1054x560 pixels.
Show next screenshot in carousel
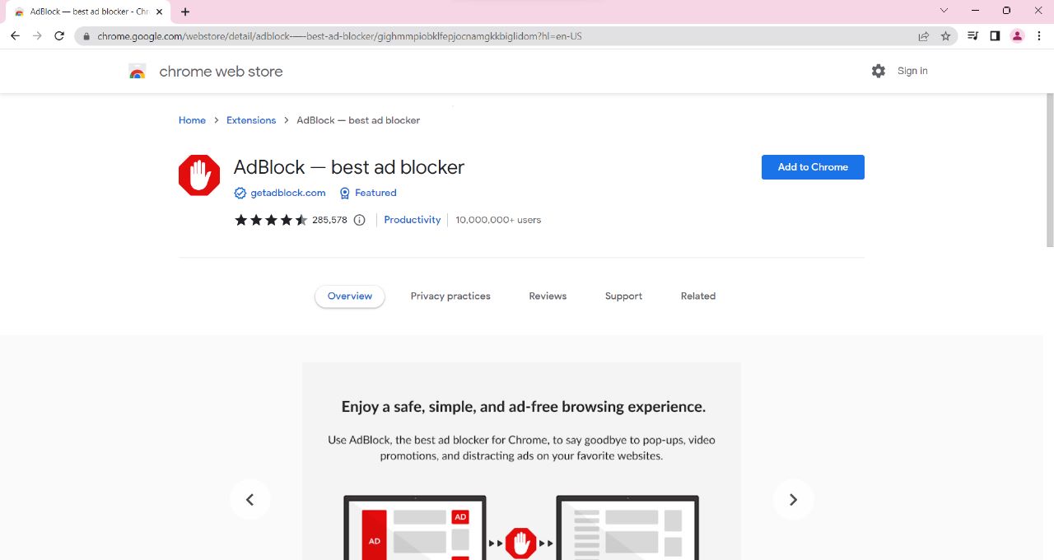coord(793,500)
